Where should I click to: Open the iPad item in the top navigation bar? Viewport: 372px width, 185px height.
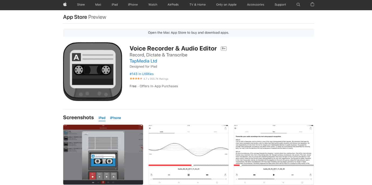click(115, 5)
